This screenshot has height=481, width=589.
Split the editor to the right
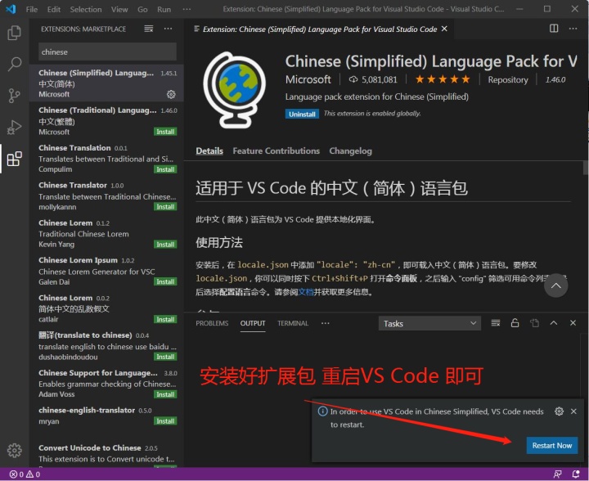tap(554, 29)
